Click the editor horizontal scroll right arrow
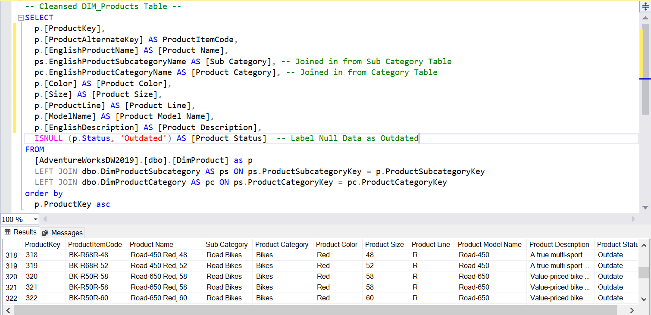Screen dimensions: 651x315 pos(633,219)
